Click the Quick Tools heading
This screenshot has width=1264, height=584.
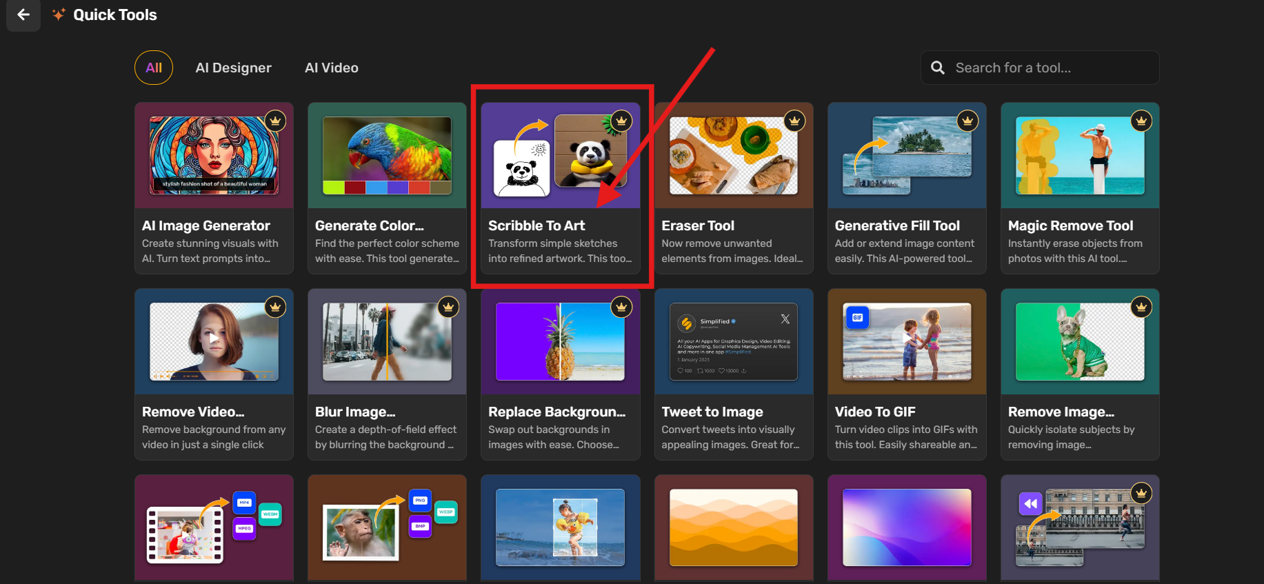click(x=115, y=14)
